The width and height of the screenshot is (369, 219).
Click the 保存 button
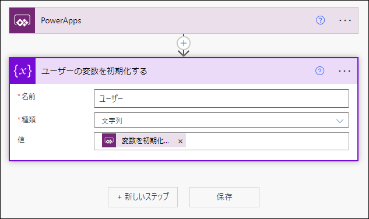[224, 197]
